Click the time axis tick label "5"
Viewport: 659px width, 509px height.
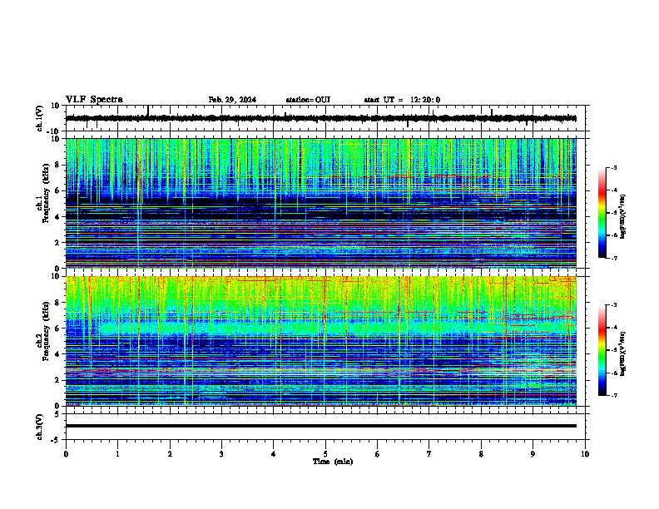point(325,454)
